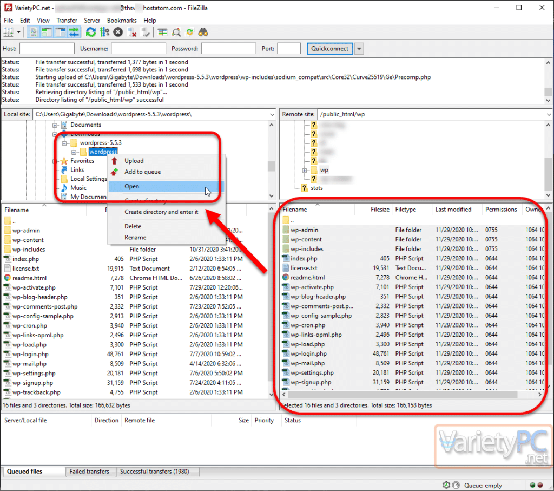Click the Username input field
The height and width of the screenshot is (491, 554).
pos(138,48)
